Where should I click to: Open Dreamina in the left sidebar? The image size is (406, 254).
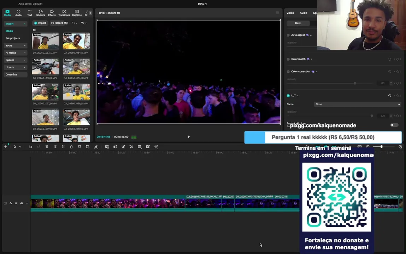coord(15,74)
